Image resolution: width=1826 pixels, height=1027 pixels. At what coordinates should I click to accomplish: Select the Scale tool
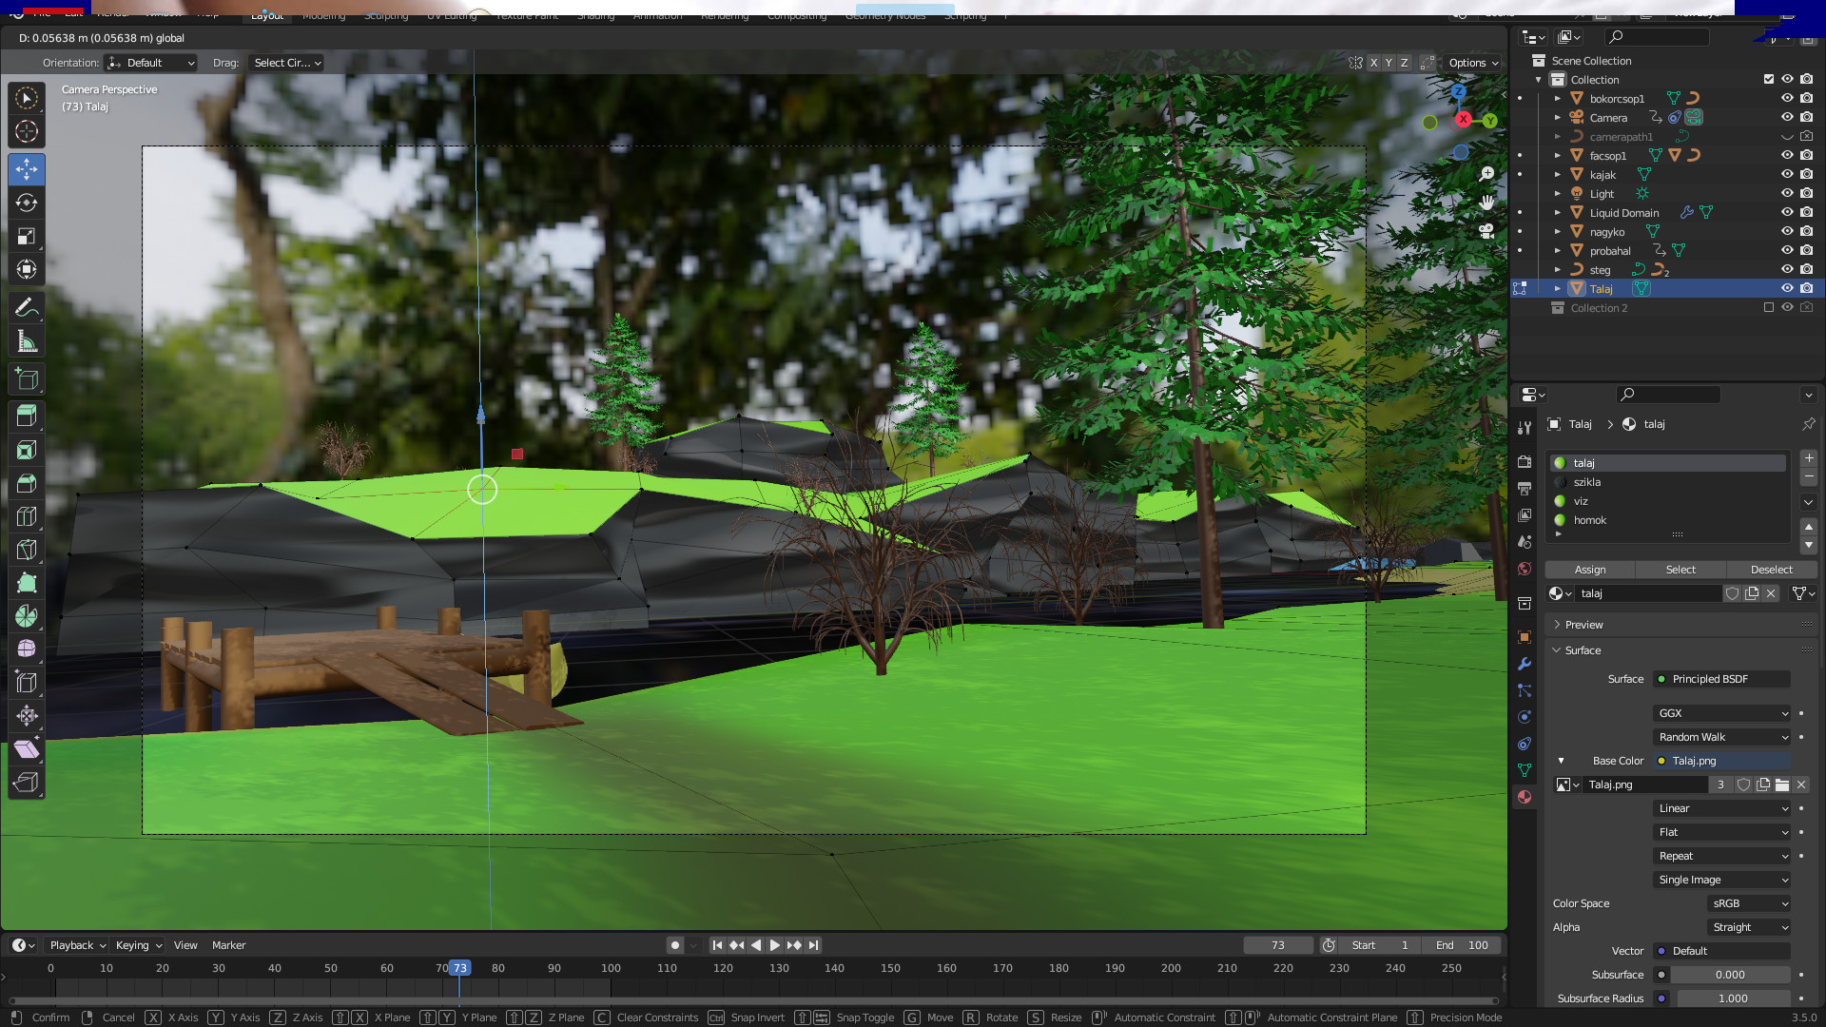[x=27, y=237]
